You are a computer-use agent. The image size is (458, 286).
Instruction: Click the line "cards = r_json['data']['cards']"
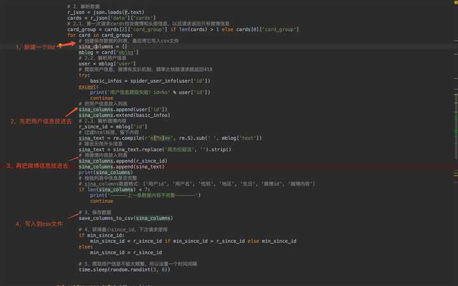coord(111,18)
